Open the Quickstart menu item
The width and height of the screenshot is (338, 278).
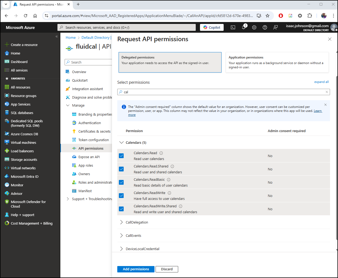(80, 80)
